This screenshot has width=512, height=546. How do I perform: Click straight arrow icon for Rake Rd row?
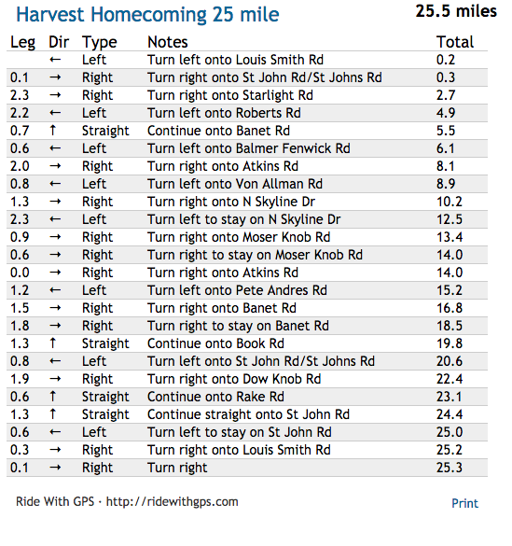52,397
